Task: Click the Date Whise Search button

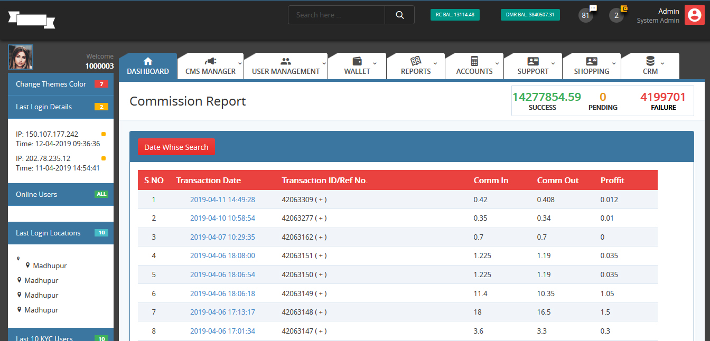Action: coord(176,147)
